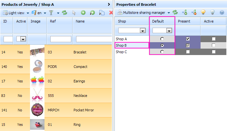Delete product with red X icon

(111, 13)
